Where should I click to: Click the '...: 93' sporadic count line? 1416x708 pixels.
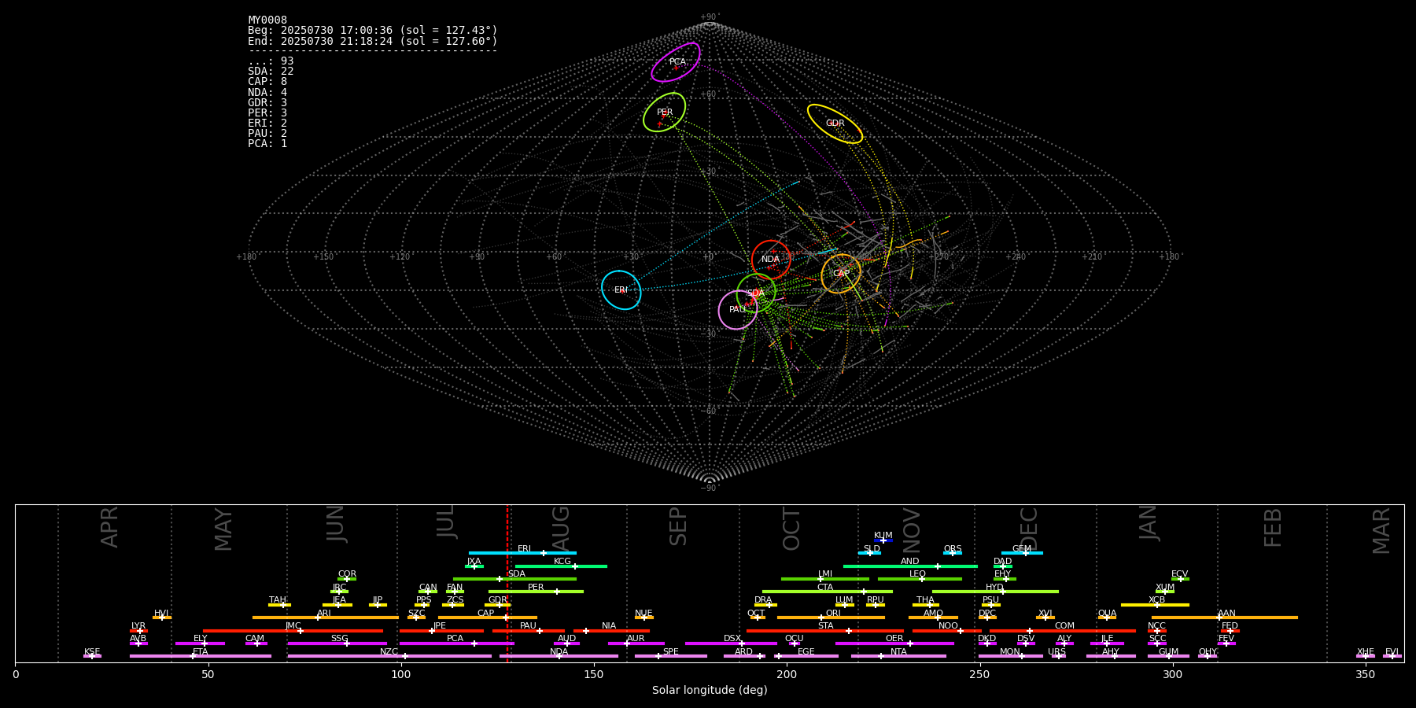(x=271, y=61)
